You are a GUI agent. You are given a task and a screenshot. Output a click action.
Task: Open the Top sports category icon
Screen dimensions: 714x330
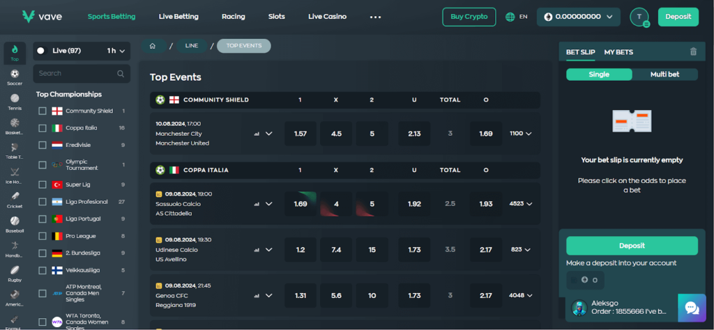click(15, 53)
